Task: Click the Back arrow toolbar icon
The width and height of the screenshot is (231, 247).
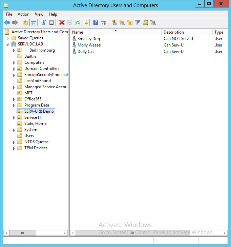Action: (7, 23)
